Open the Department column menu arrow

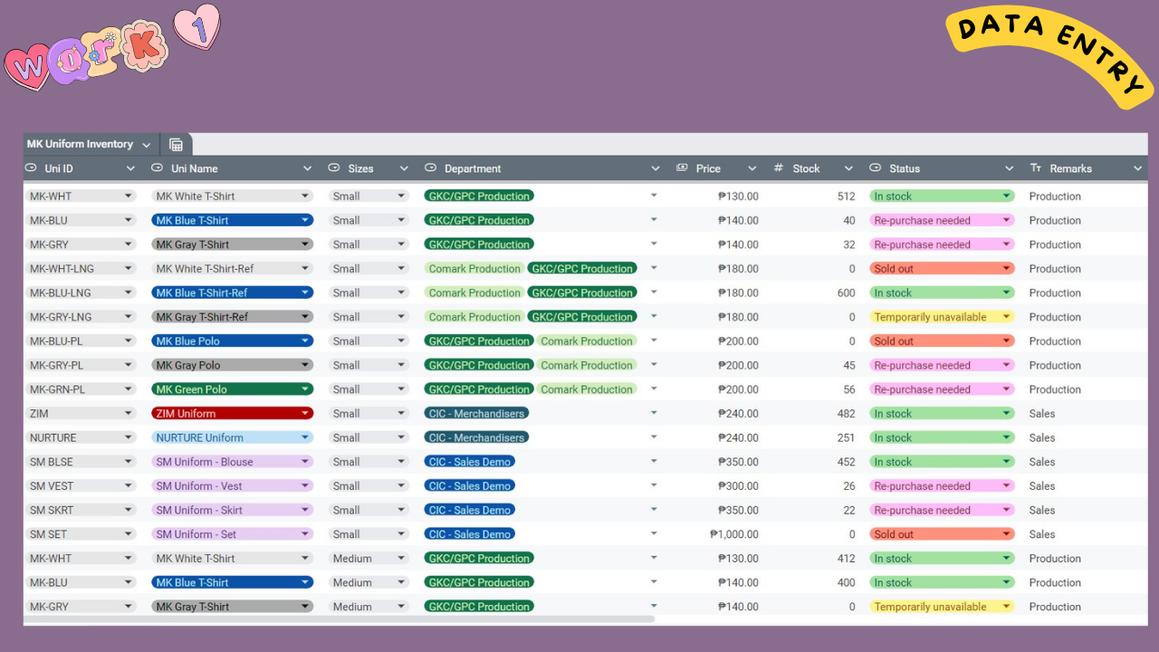pos(656,168)
